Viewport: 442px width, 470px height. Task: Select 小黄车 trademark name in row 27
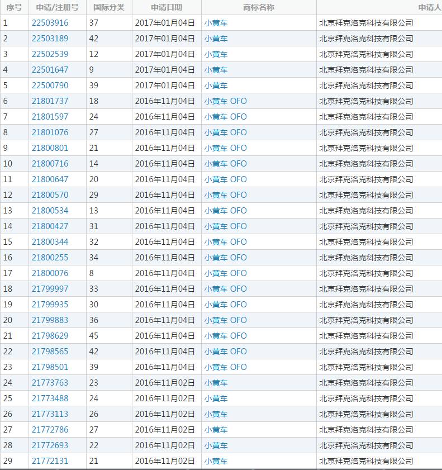[x=216, y=430]
